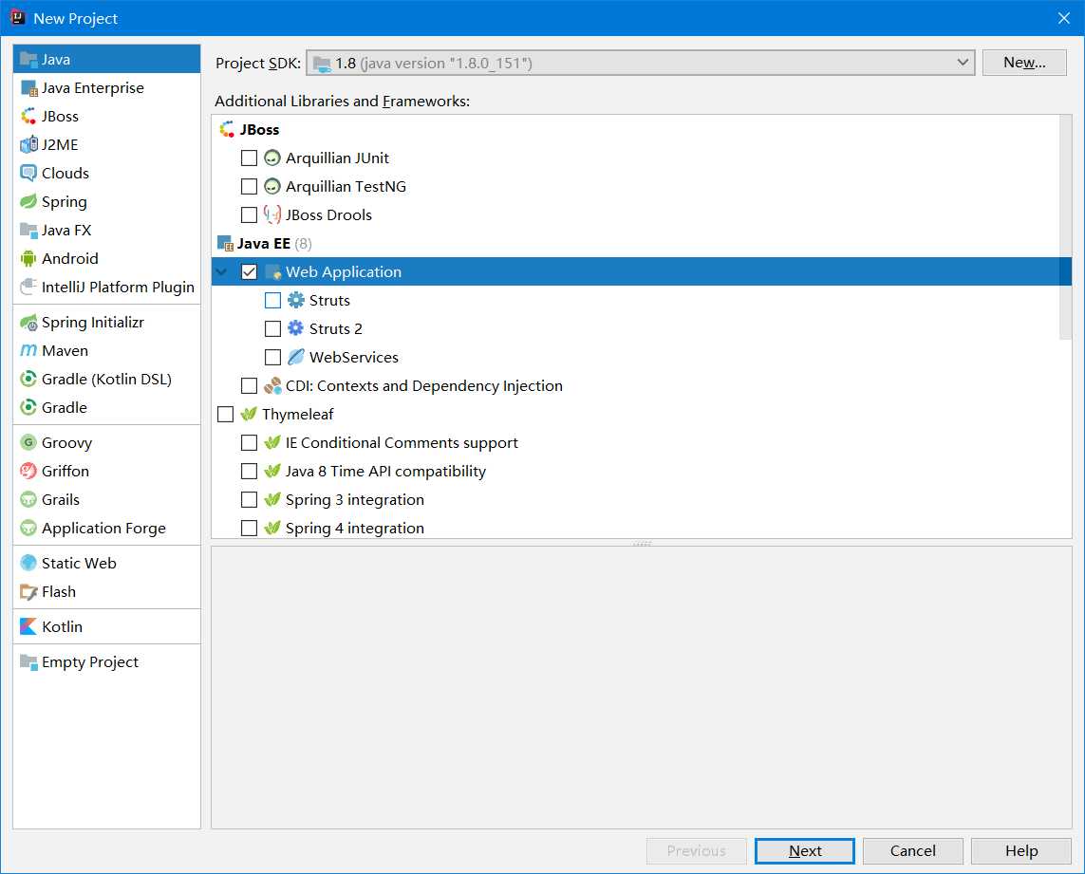This screenshot has height=874, width=1085.
Task: Click the Groovy icon
Action: [28, 443]
